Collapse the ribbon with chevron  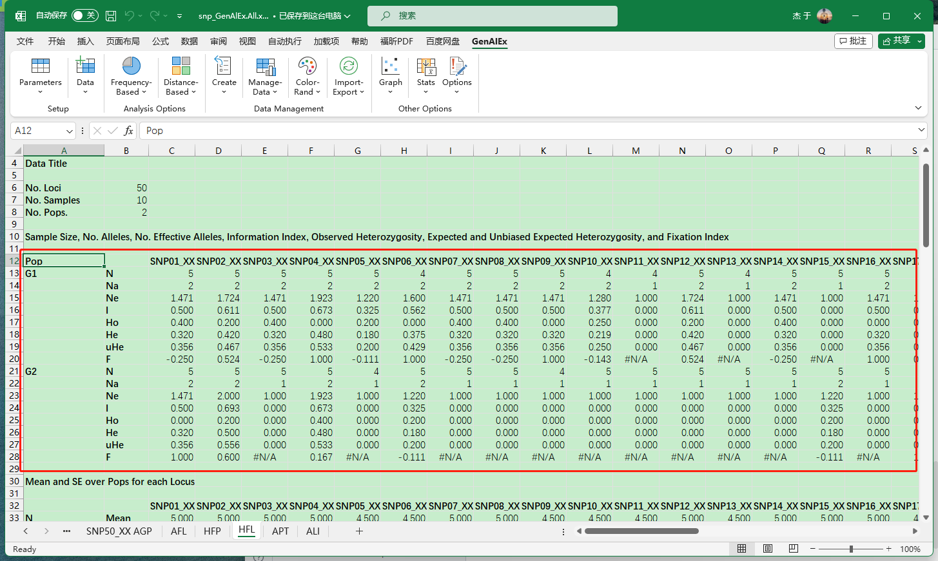[x=919, y=108]
